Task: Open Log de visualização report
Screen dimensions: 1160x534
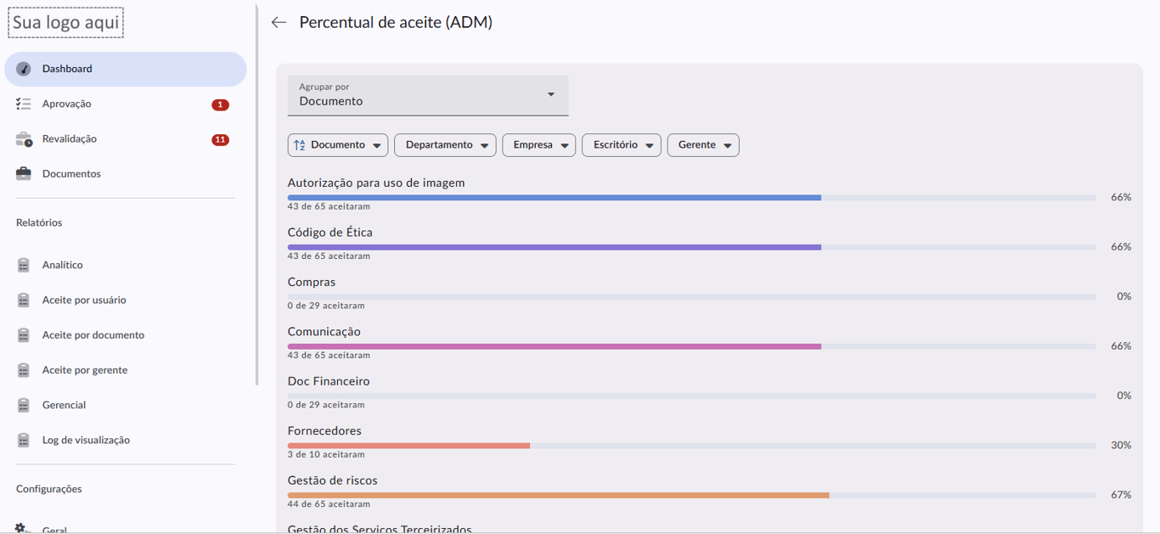Action: [126, 440]
